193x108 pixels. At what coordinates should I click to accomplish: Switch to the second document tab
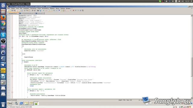[x=27, y=13]
